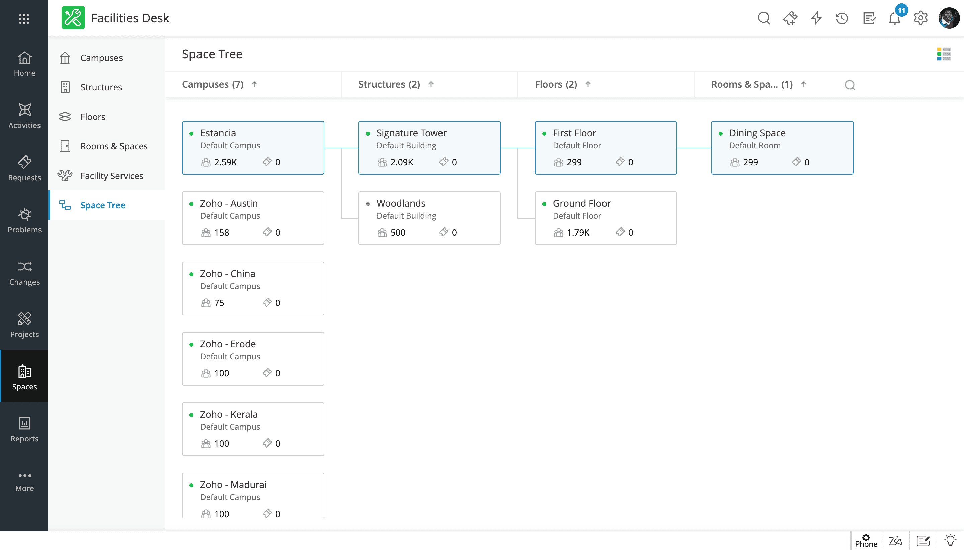This screenshot has height=550, width=964.
Task: Open settings gear in header
Action: point(920,18)
